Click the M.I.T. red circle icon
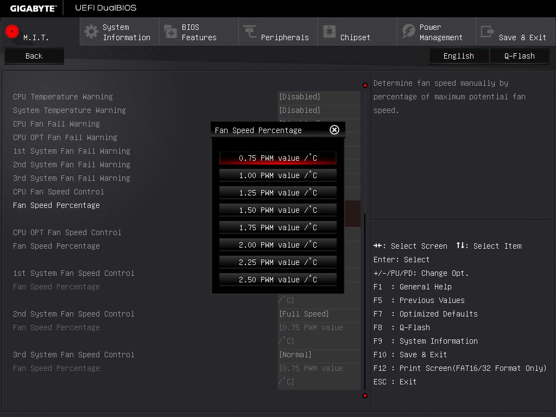Image resolution: width=556 pixels, height=417 pixels. [12, 31]
